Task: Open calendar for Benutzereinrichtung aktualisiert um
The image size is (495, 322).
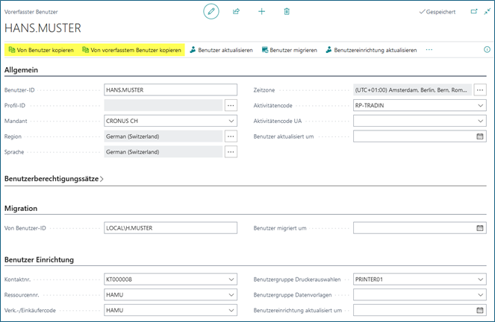Action: (480, 309)
